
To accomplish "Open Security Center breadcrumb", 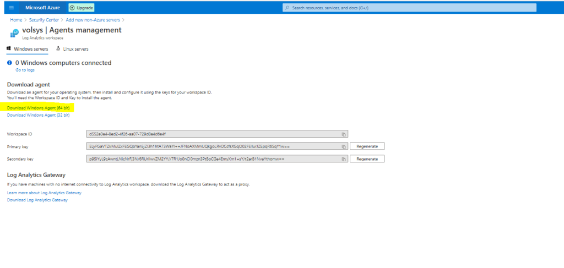I will 44,20.
